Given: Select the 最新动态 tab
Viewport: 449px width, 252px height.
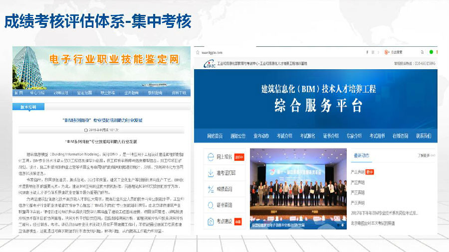Looking at the screenshot, I should 361,156.
